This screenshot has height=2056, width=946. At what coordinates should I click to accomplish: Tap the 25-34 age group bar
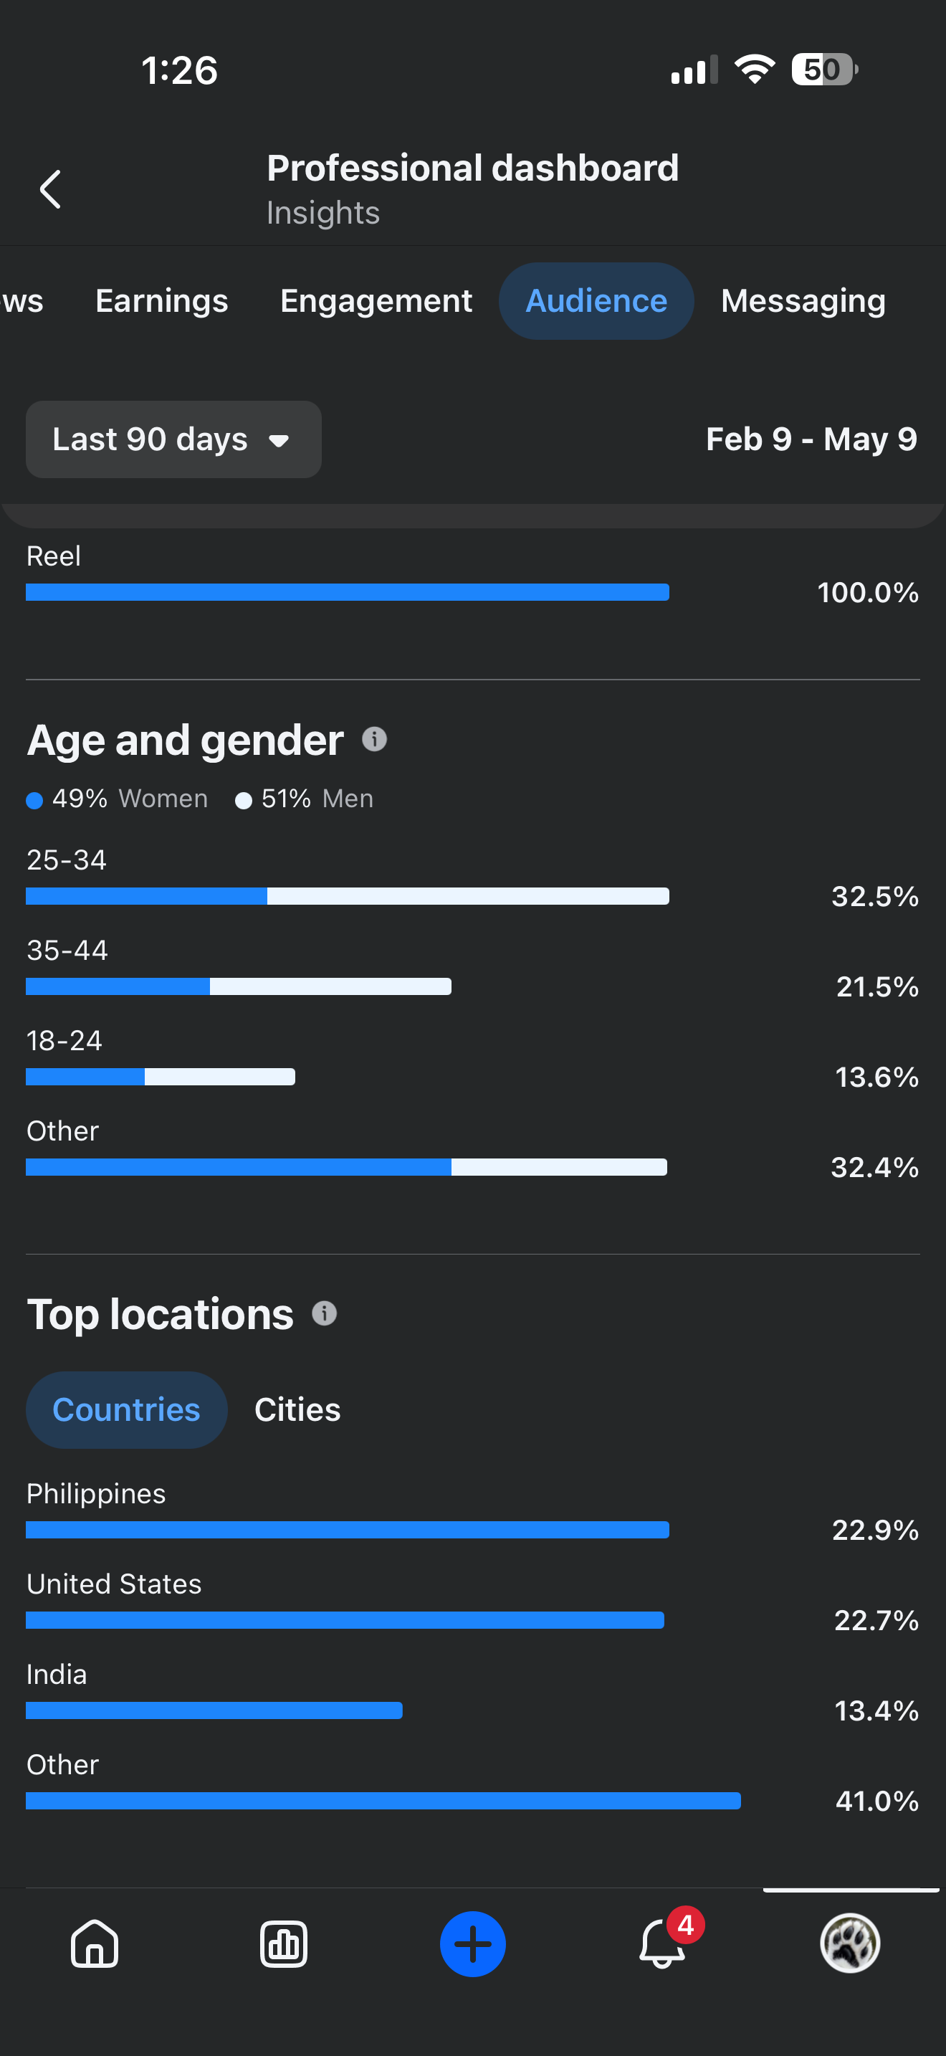coord(347,895)
